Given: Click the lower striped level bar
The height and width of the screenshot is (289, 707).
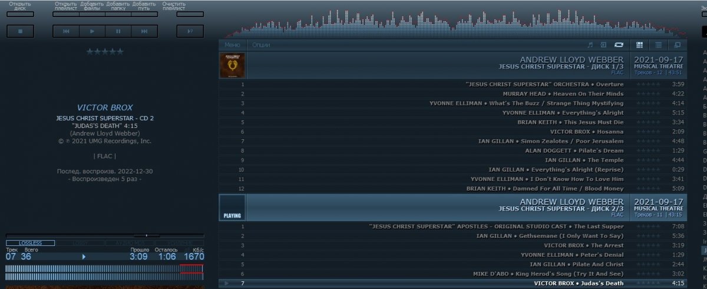Looking at the screenshot, I should [104, 277].
